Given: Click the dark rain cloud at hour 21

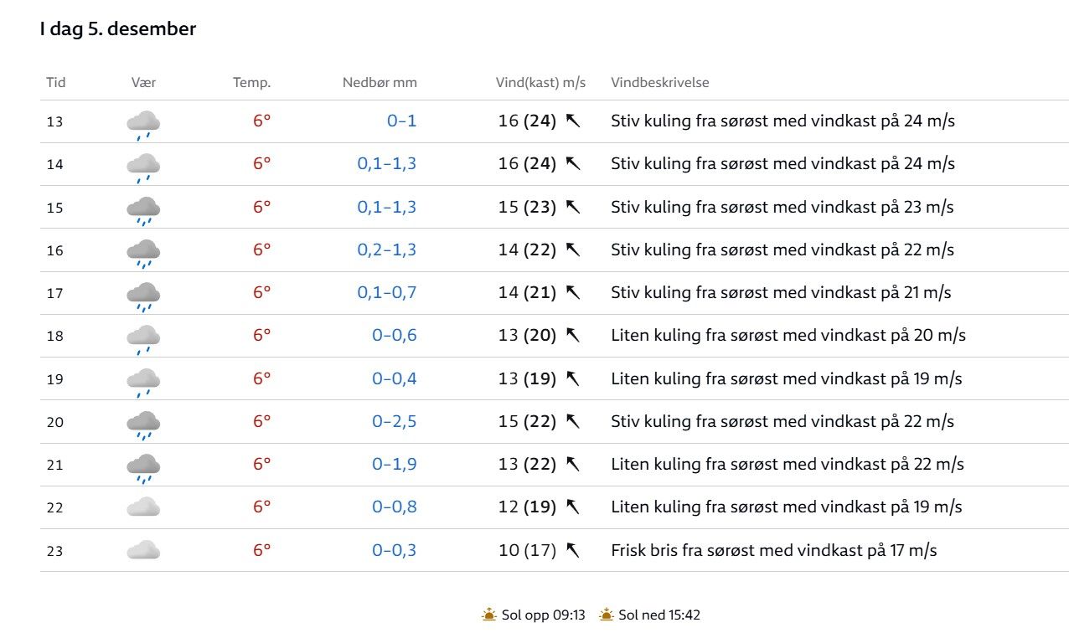Looking at the screenshot, I should pyautogui.click(x=143, y=466).
